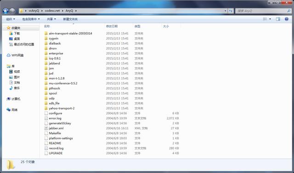Open 文档 library
The height and width of the screenshot is (173, 294).
[17, 83]
